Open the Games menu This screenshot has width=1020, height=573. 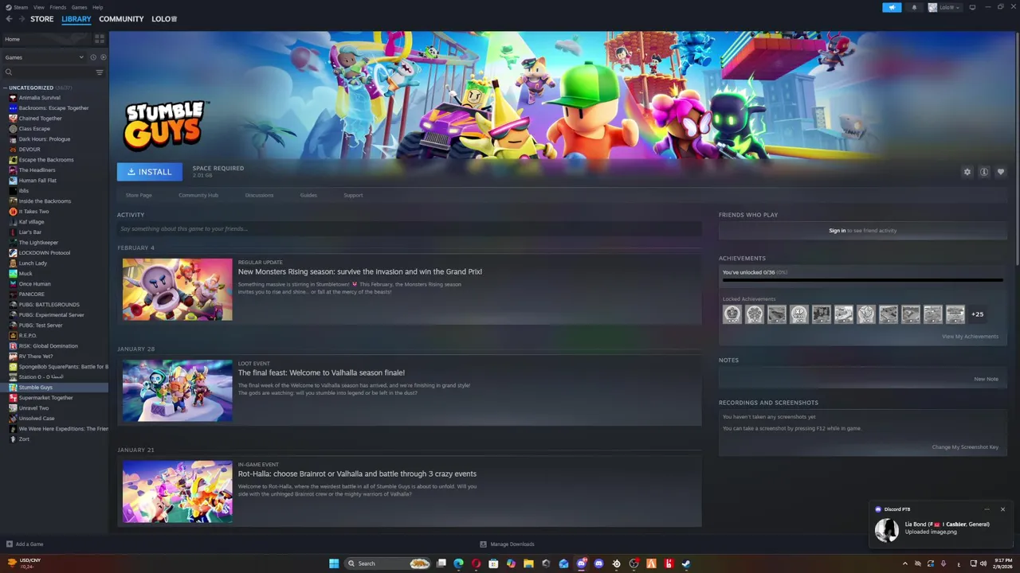(79, 7)
